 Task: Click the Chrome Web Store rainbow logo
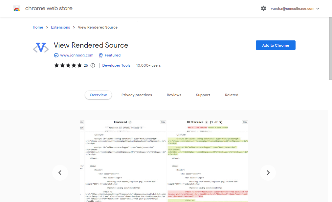(x=17, y=9)
